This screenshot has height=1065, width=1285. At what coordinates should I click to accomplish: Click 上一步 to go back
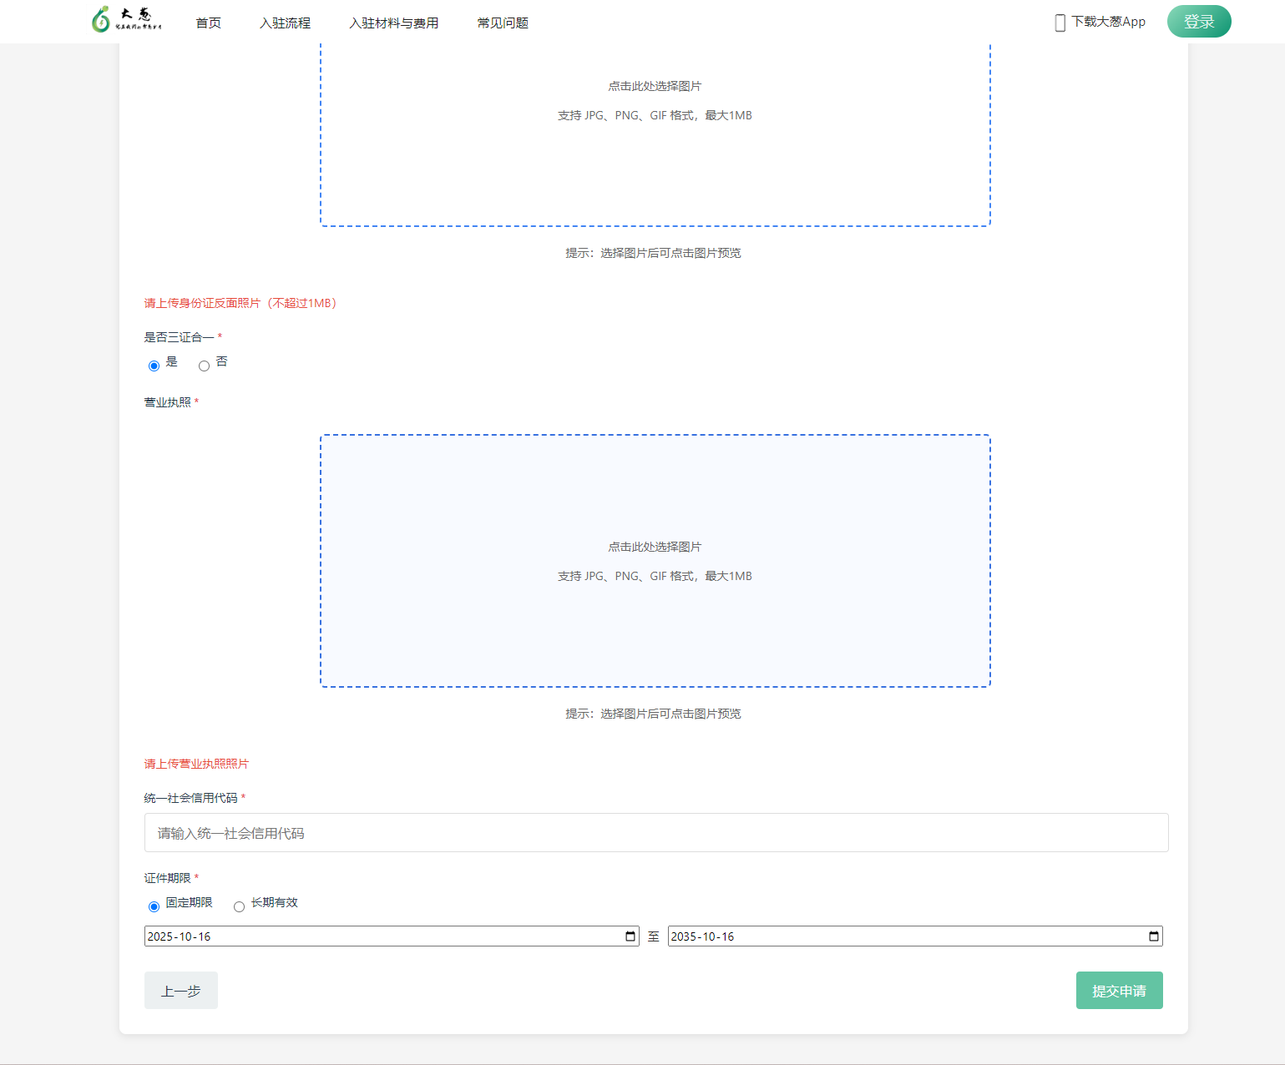pos(180,991)
